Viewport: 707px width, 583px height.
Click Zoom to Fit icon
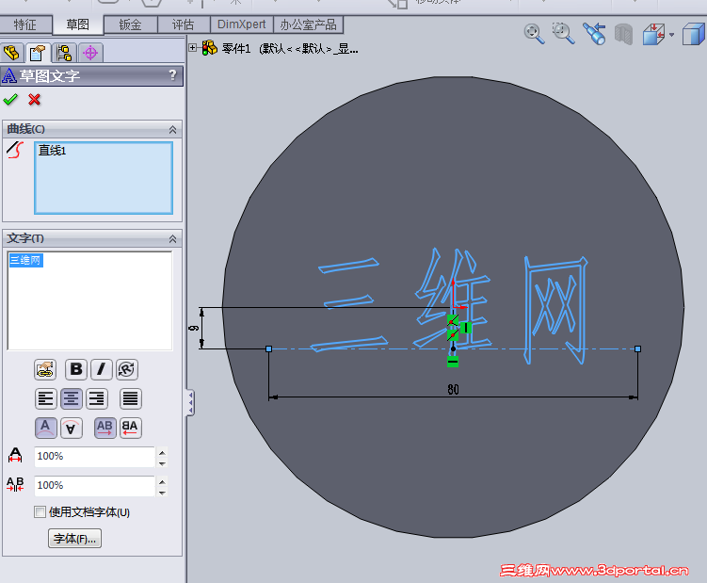(534, 33)
